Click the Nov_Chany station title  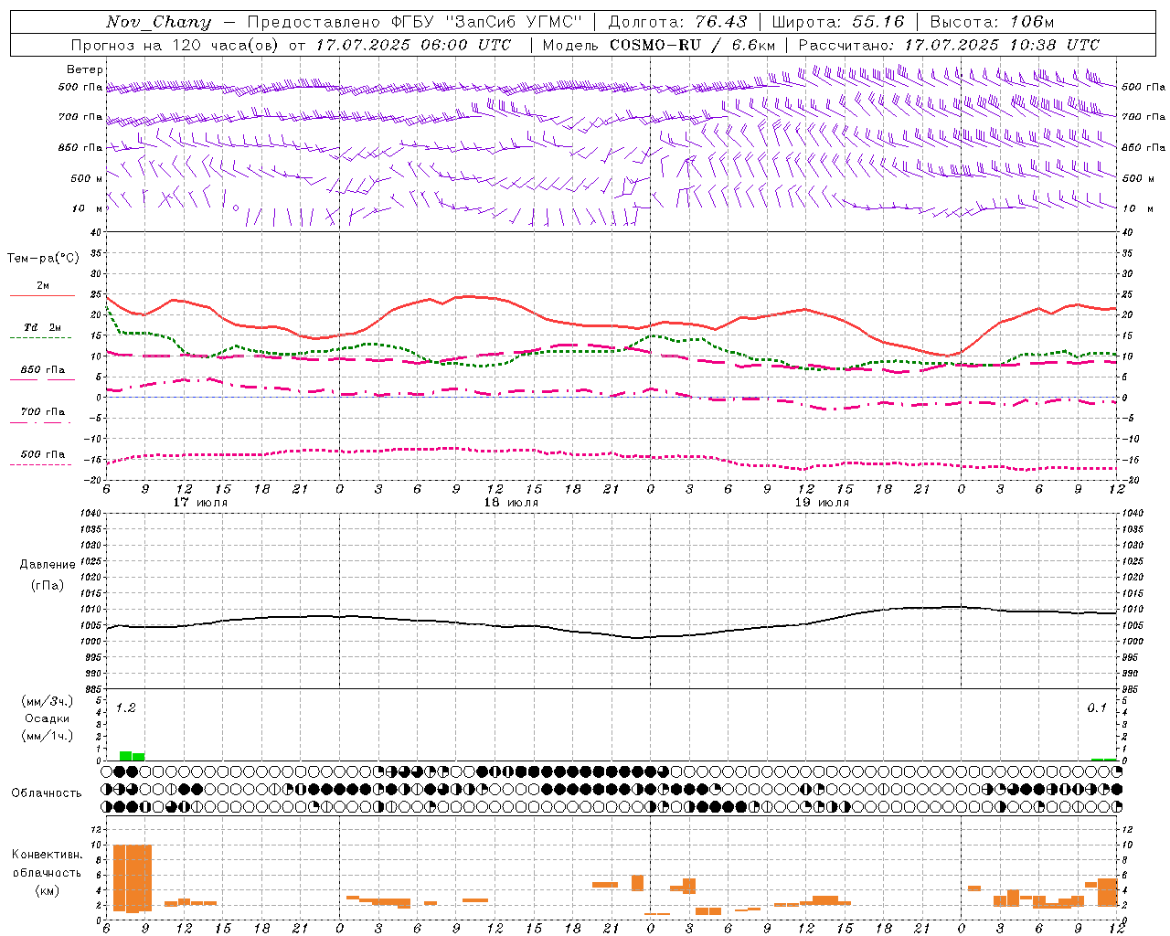[x=158, y=22]
